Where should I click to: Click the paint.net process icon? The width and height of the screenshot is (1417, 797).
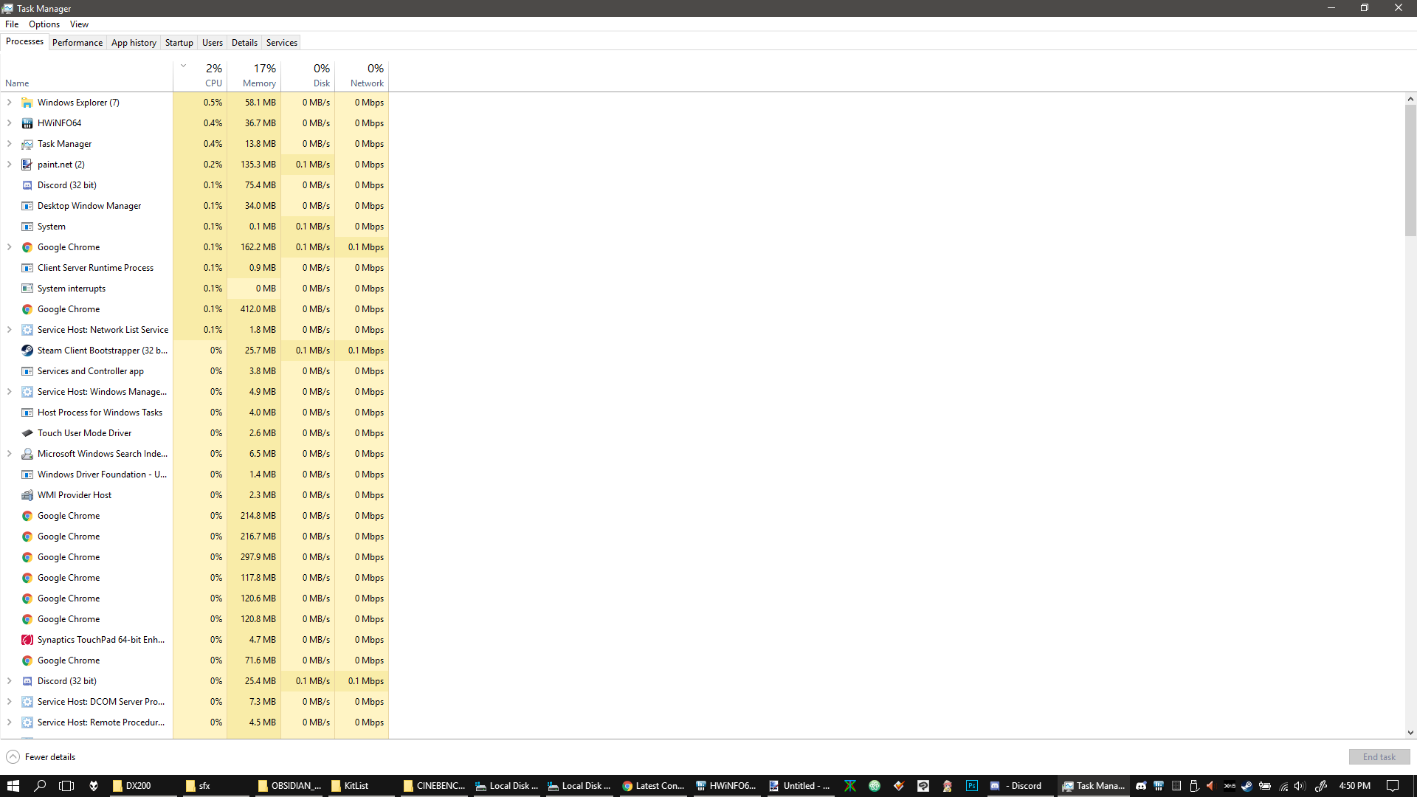coord(27,165)
